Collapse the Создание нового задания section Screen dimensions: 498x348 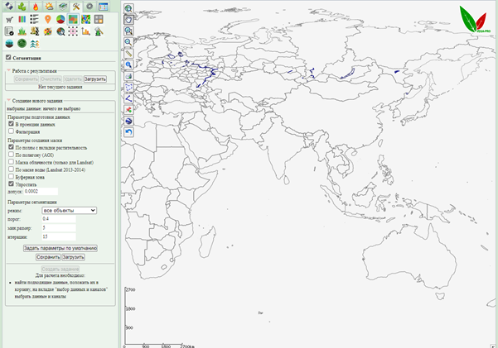point(8,99)
